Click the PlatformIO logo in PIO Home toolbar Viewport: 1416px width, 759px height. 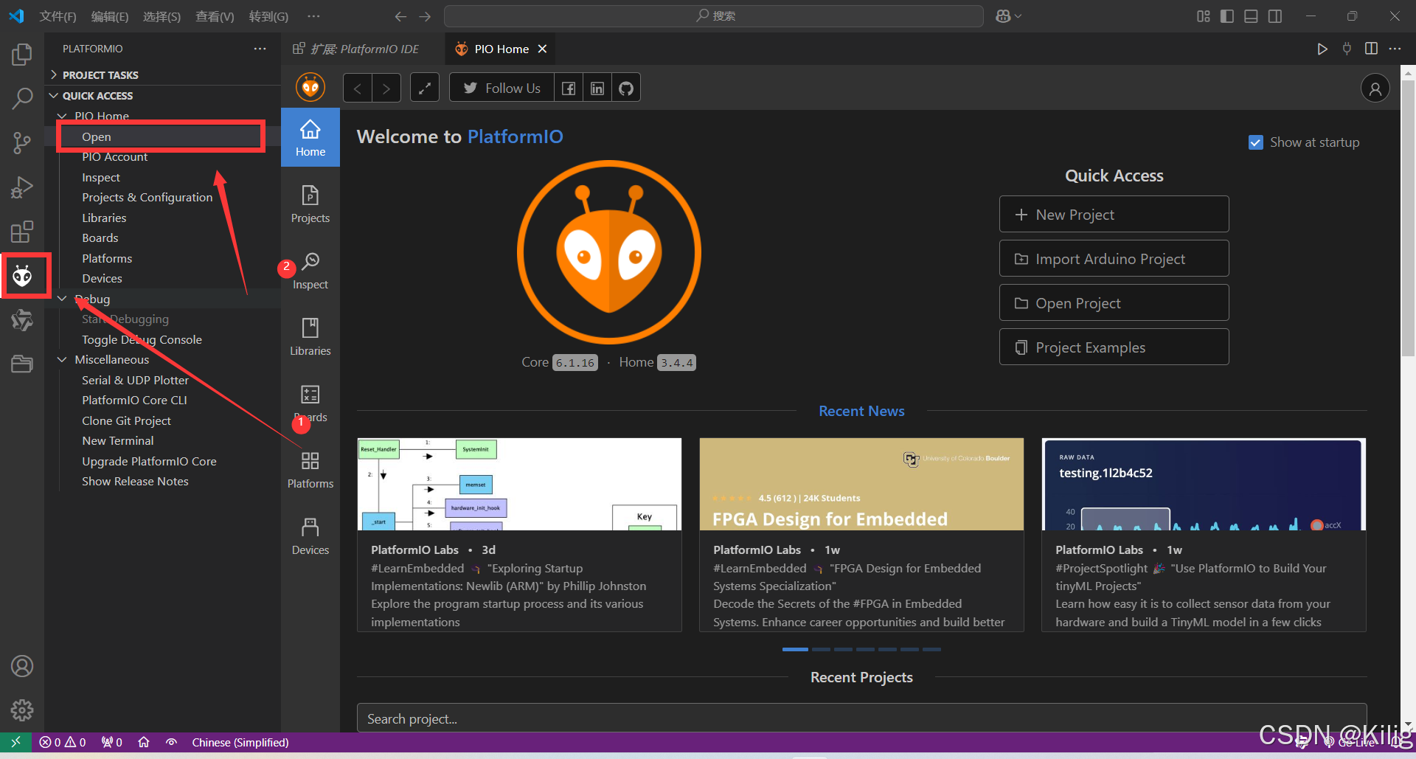[310, 88]
